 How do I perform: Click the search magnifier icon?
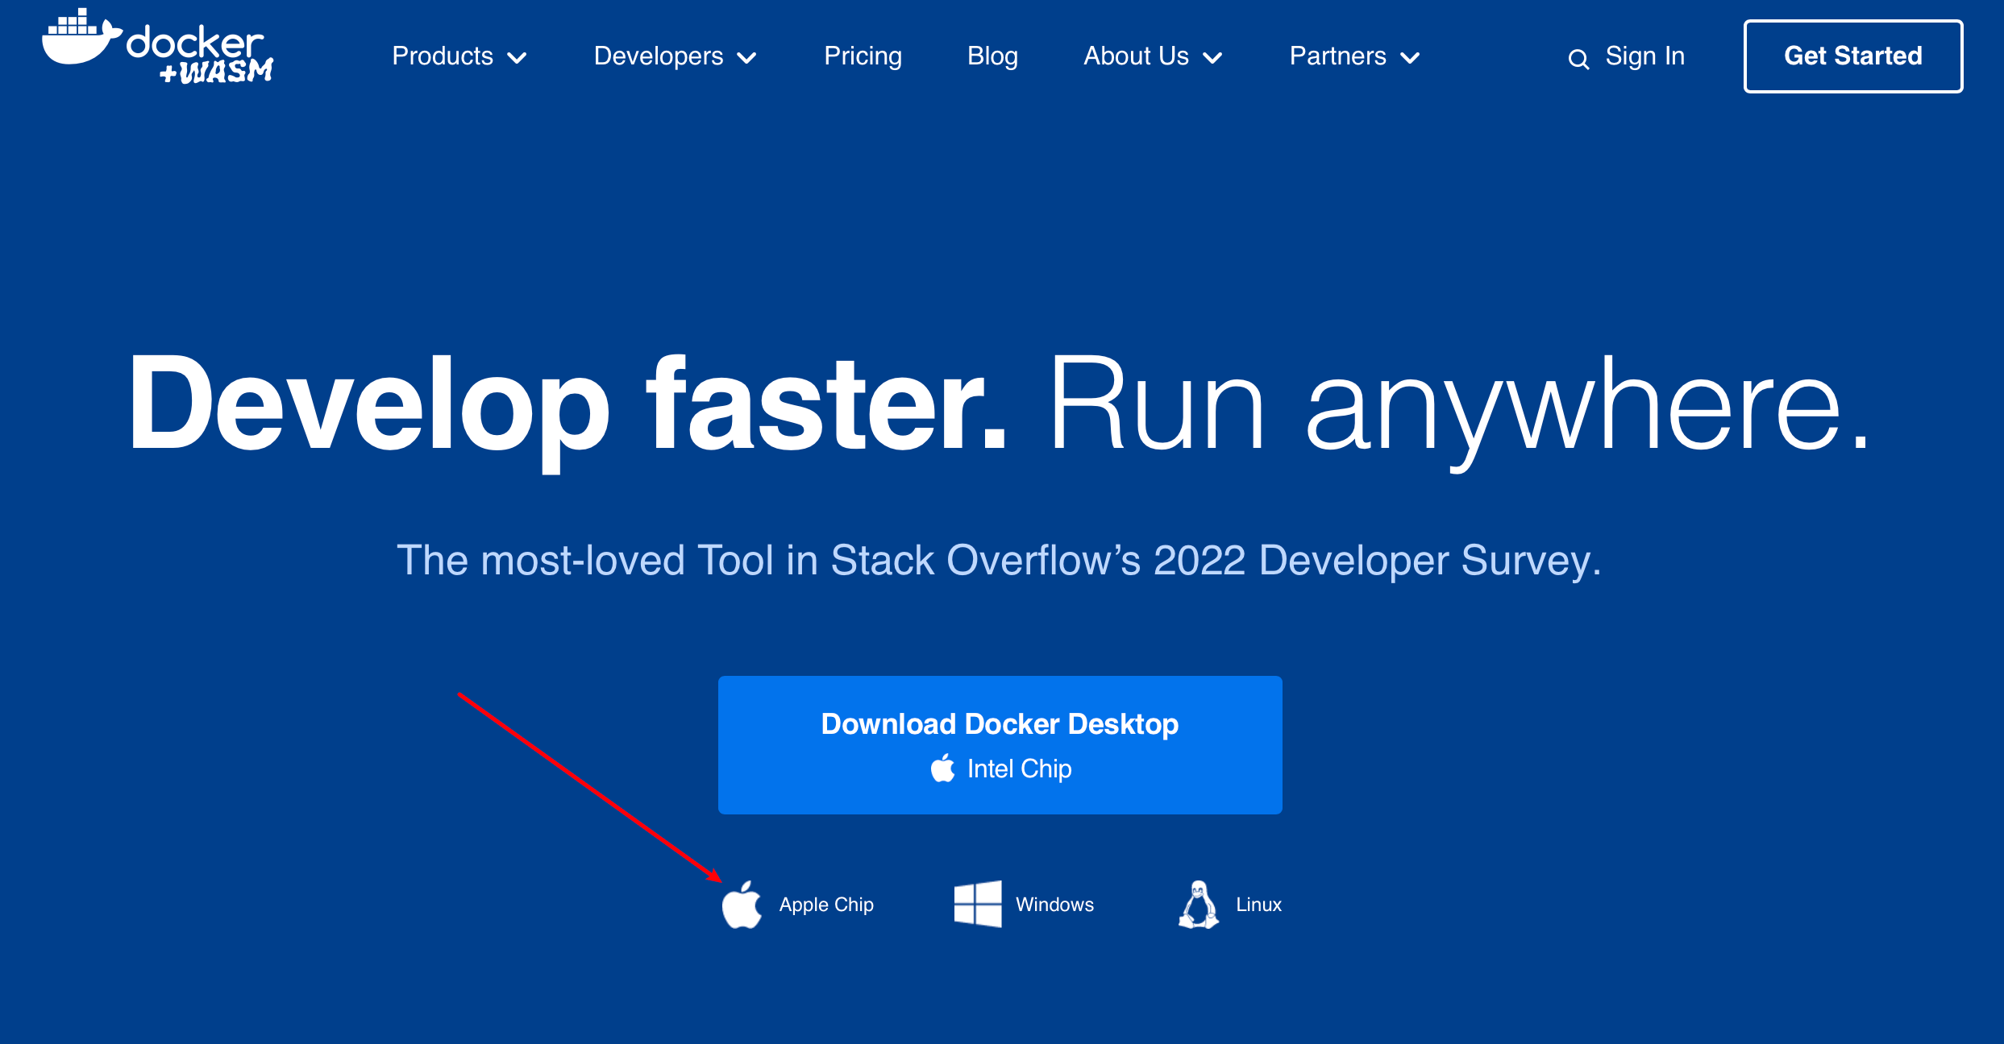tap(1578, 59)
